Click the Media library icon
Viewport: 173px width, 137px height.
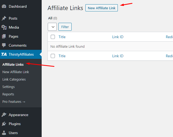pos(4,27)
